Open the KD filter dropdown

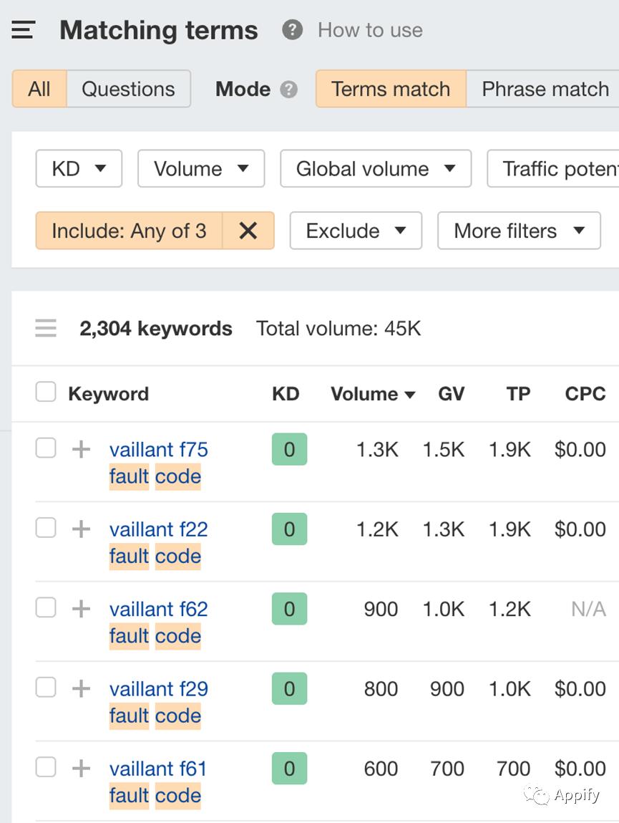point(79,169)
